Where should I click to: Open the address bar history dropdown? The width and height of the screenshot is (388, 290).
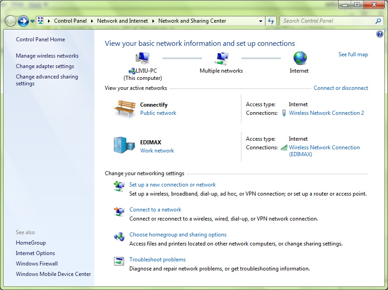coord(260,21)
